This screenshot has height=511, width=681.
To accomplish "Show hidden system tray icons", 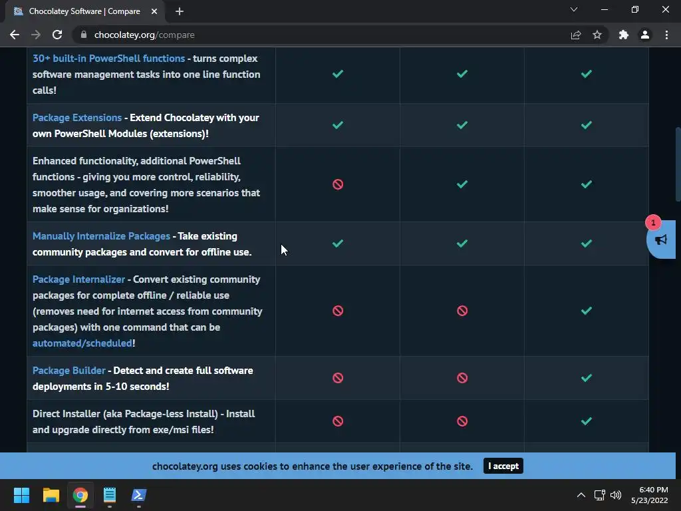I will pyautogui.click(x=581, y=495).
